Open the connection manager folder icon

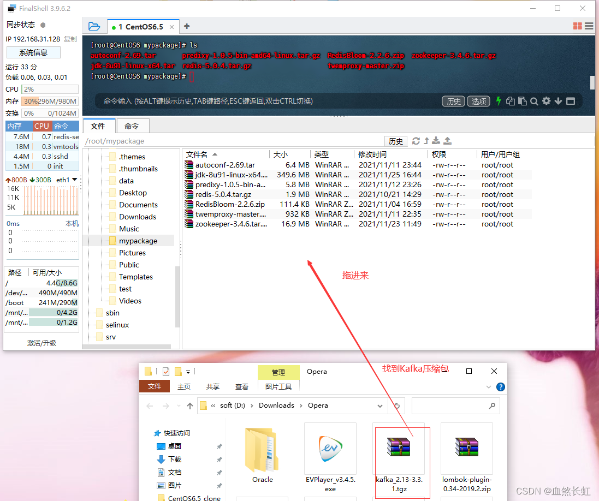point(94,26)
